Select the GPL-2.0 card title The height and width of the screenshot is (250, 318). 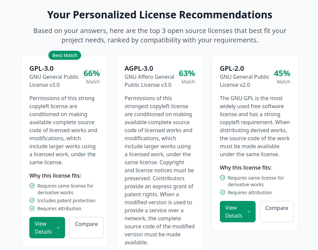tap(232, 68)
